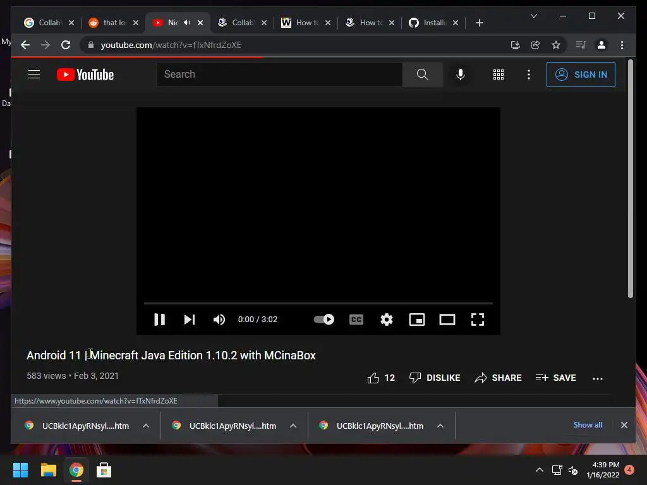The width and height of the screenshot is (647, 485).
Task: Seek on the video progress bar
Action: coord(318,303)
